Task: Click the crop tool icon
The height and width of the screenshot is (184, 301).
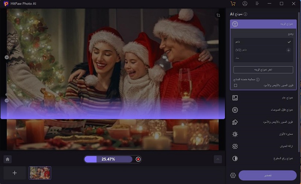Action: point(218,15)
